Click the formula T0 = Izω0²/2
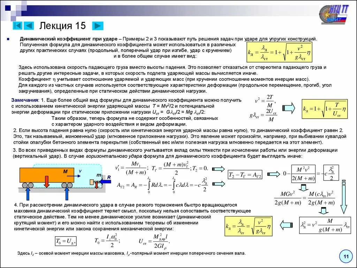357x268 pixels. (x=107, y=240)
